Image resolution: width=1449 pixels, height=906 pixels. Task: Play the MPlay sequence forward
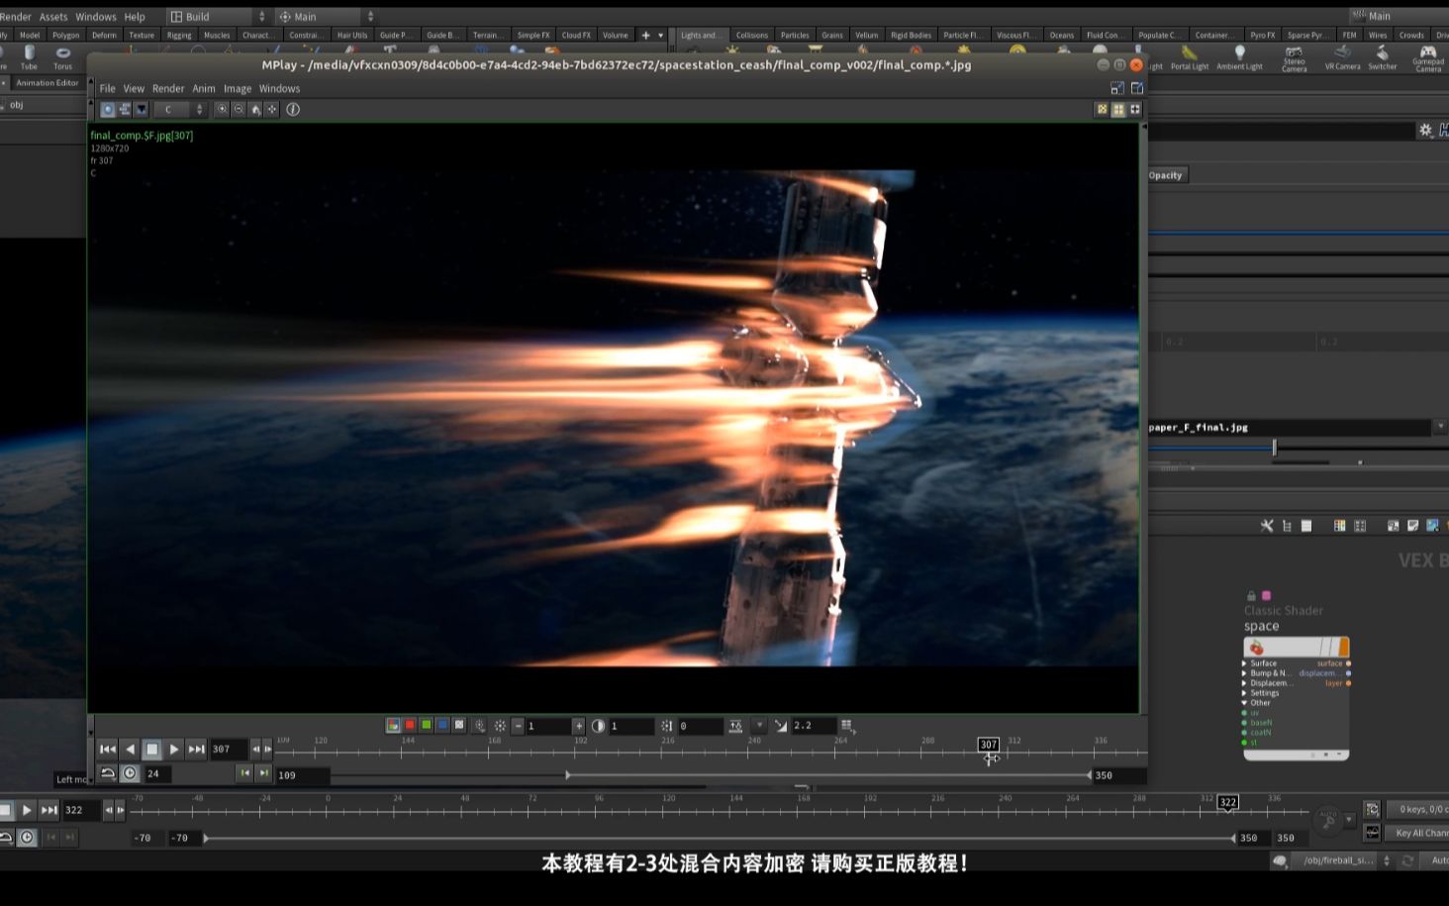point(174,750)
